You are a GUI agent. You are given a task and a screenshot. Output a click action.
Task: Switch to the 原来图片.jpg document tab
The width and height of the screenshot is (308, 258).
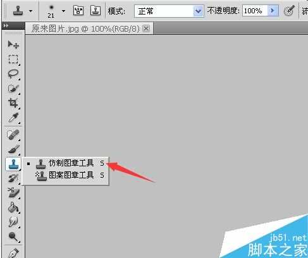[x=85, y=28]
